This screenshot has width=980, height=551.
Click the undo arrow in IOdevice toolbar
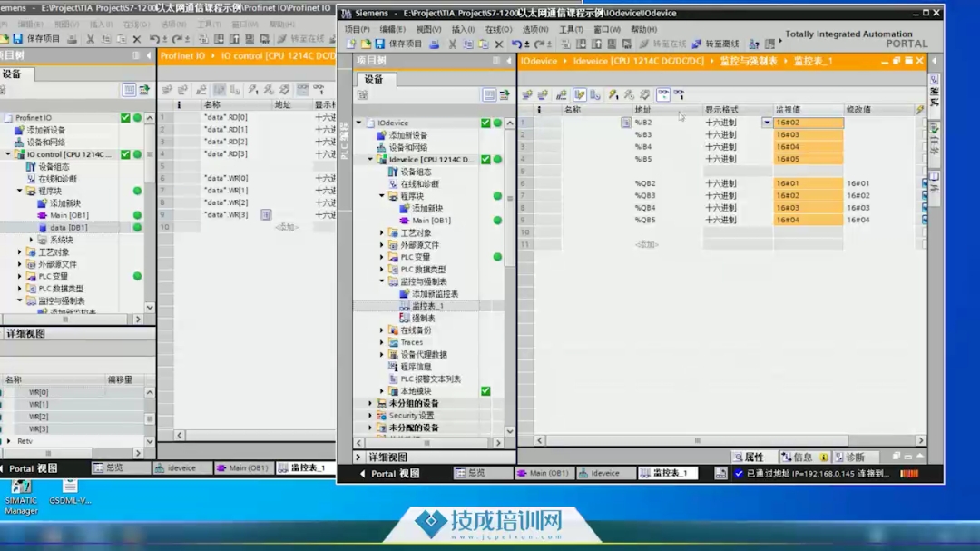click(516, 44)
